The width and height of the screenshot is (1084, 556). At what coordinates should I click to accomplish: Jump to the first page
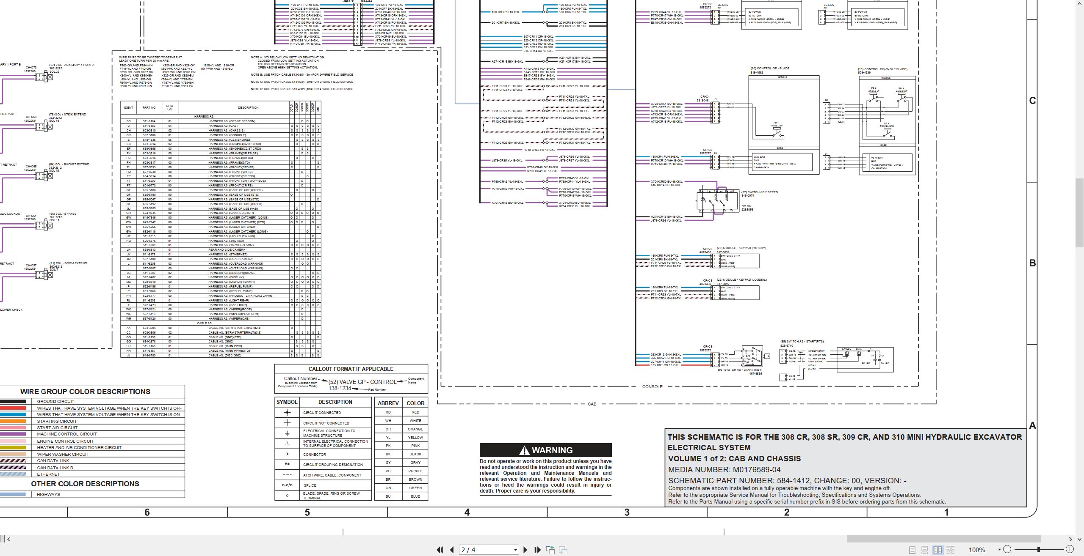(x=440, y=550)
